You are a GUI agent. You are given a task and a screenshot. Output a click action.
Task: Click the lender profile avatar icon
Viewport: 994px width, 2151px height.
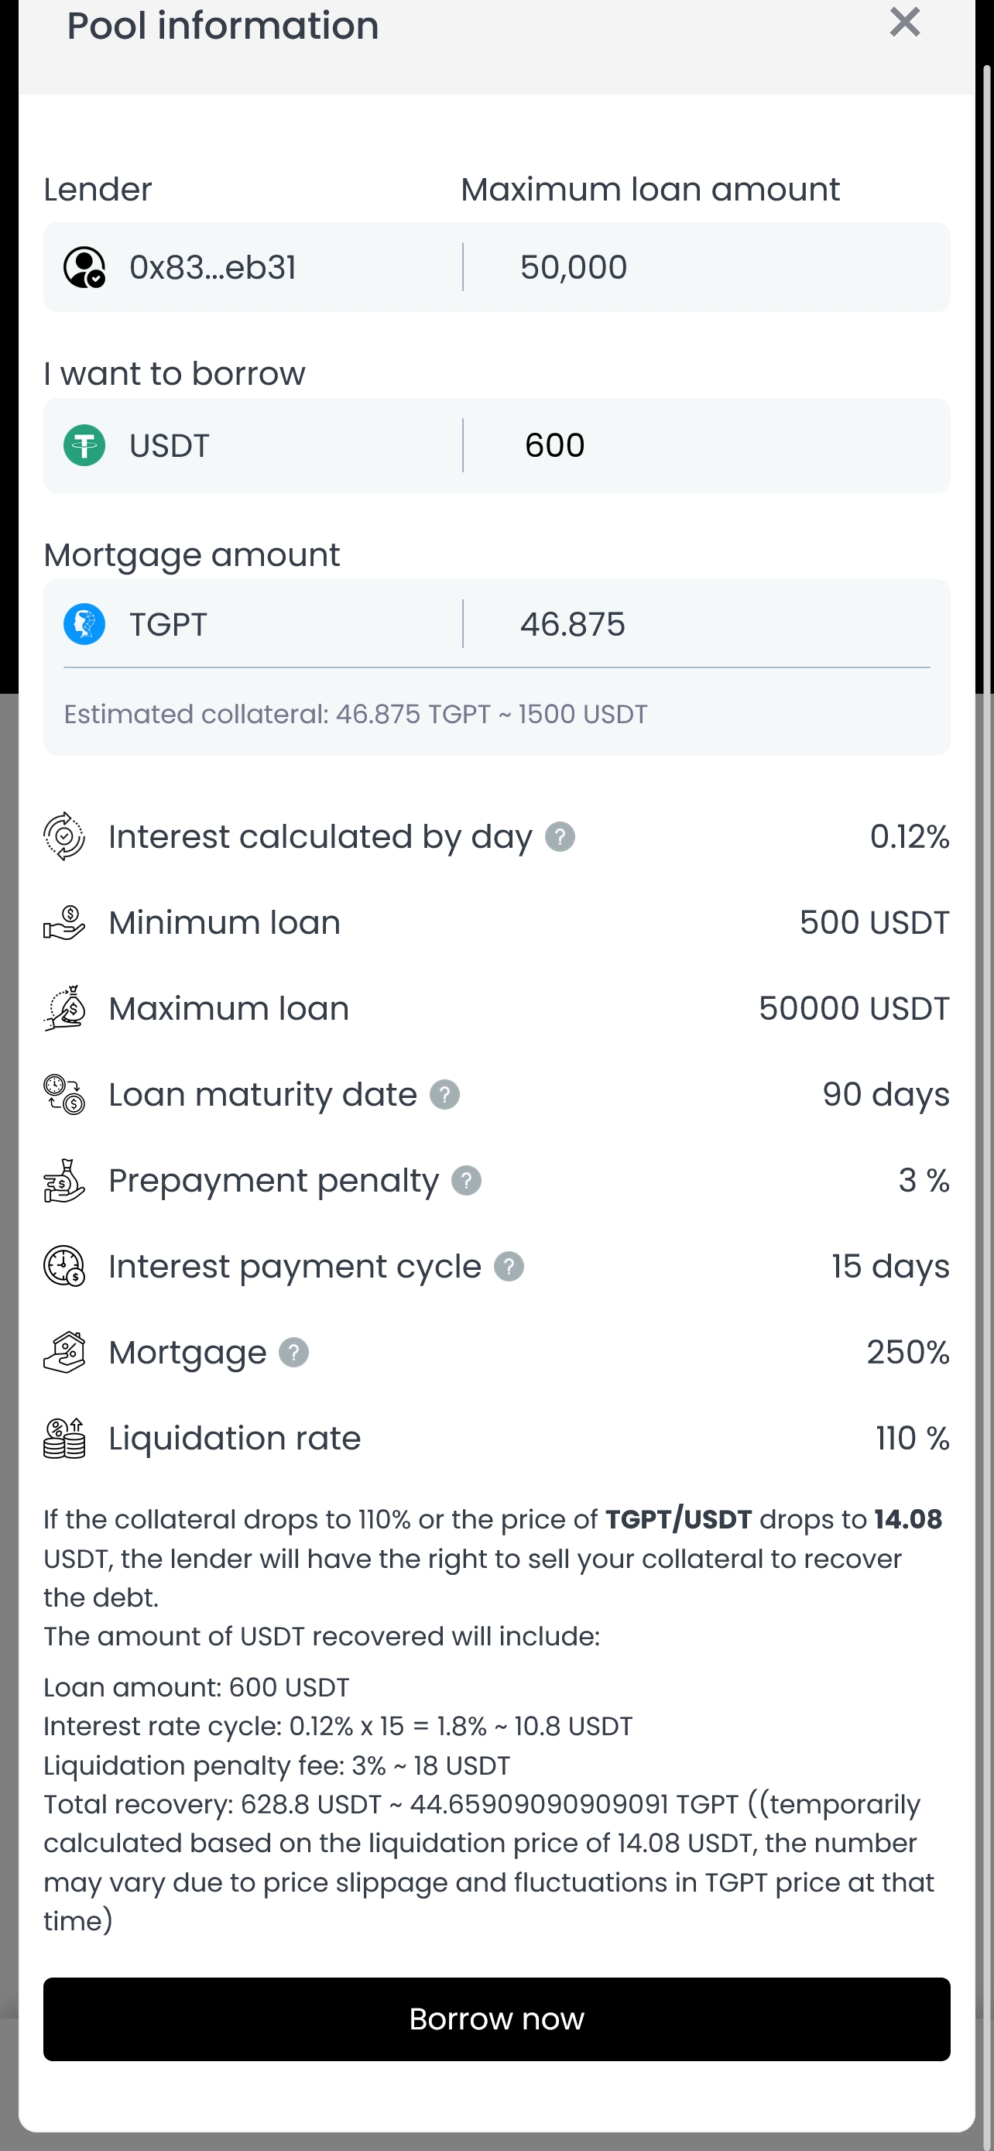[84, 267]
